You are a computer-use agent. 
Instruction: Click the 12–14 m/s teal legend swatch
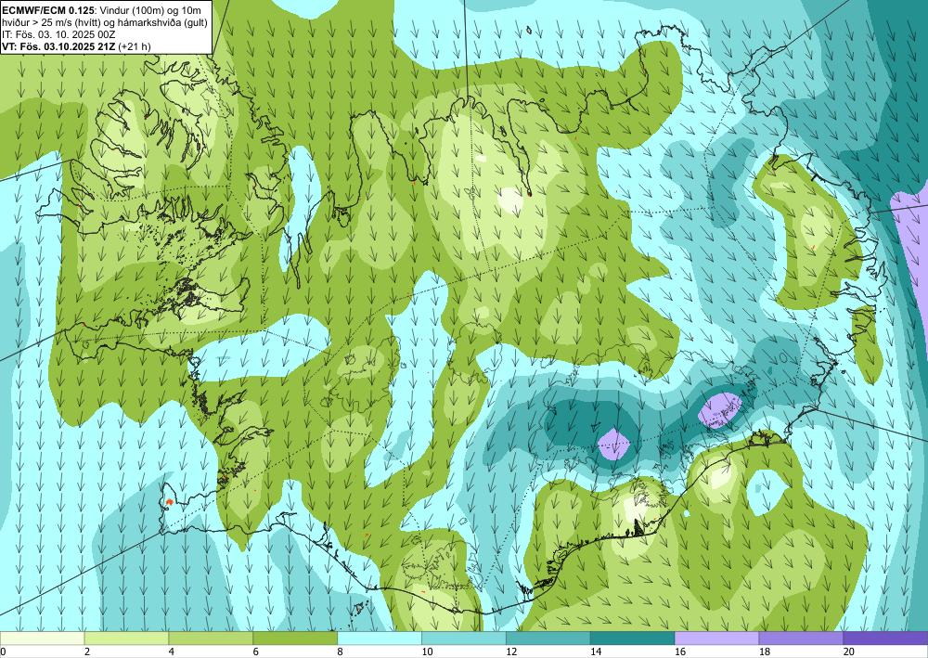pyautogui.click(x=548, y=638)
